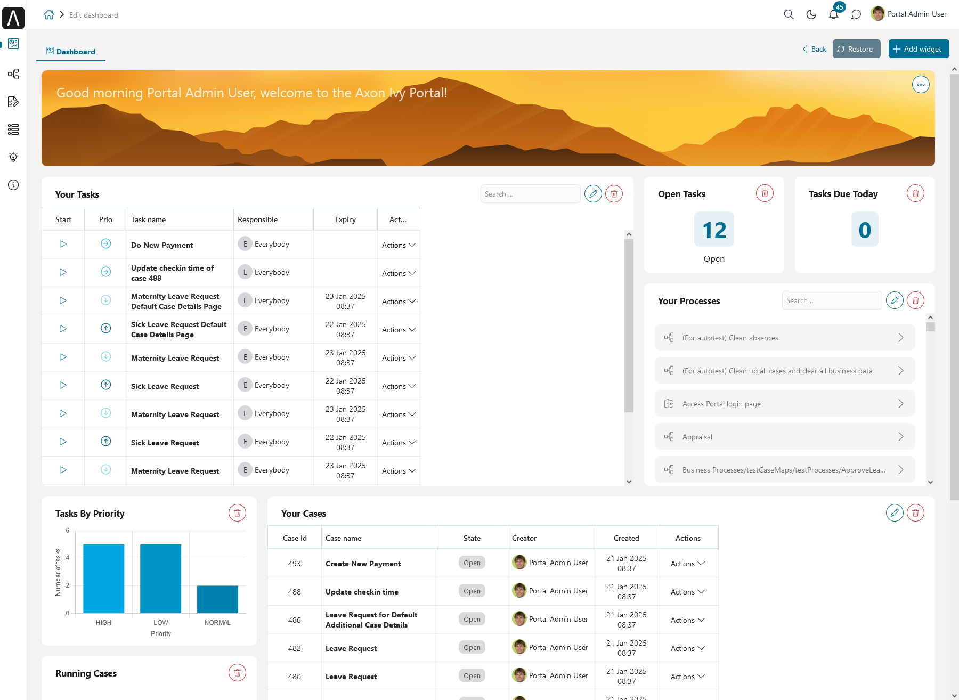Start (For autotest) Clean absences process
The width and height of the screenshot is (959, 700).
pyautogui.click(x=784, y=338)
